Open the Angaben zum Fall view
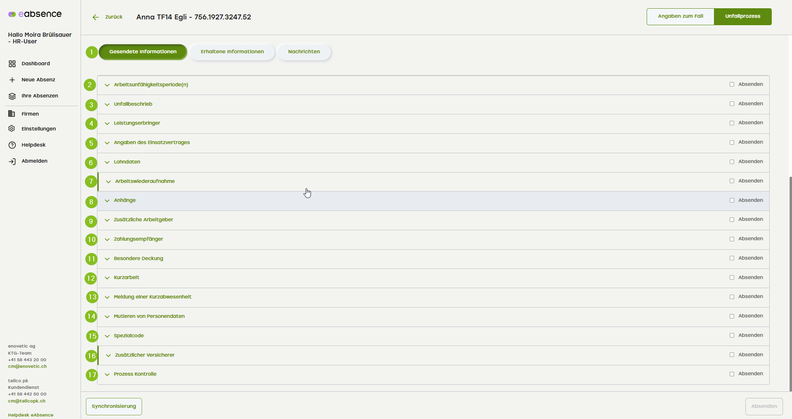Screen dimensions: 792x419 680,17
